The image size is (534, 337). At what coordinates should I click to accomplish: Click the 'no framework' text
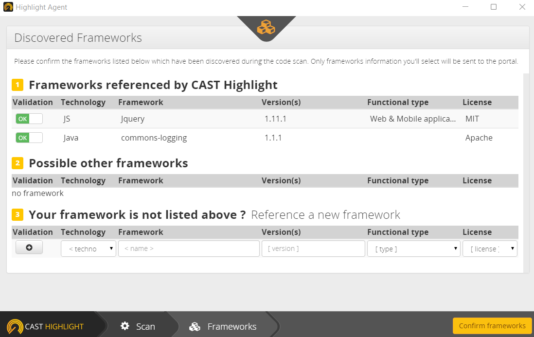tap(38, 194)
